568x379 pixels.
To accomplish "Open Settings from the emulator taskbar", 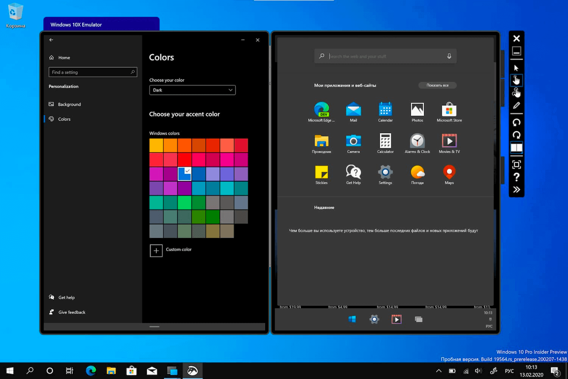I will tap(374, 319).
